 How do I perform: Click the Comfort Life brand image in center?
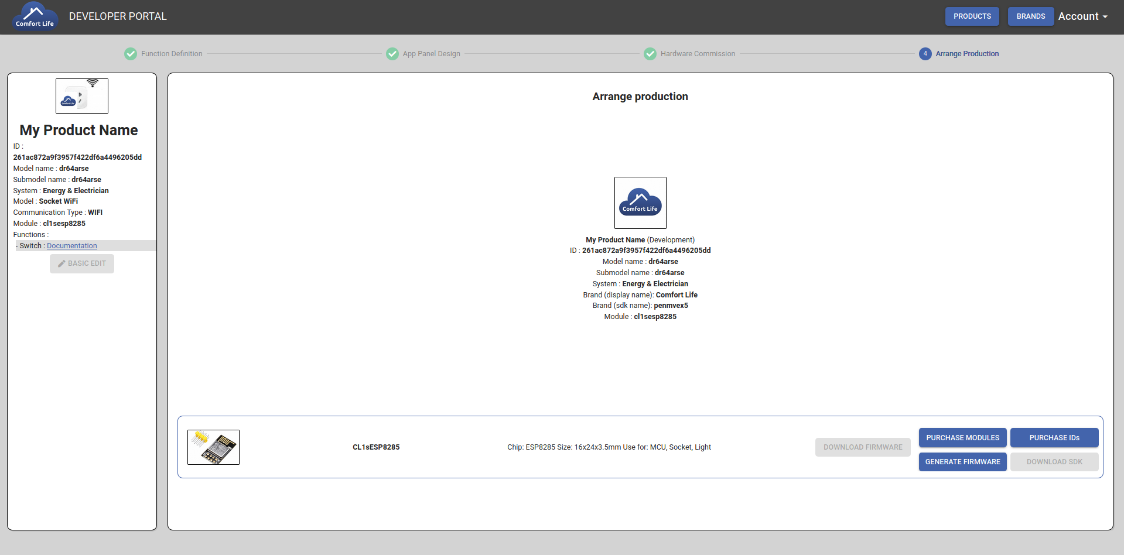point(640,203)
